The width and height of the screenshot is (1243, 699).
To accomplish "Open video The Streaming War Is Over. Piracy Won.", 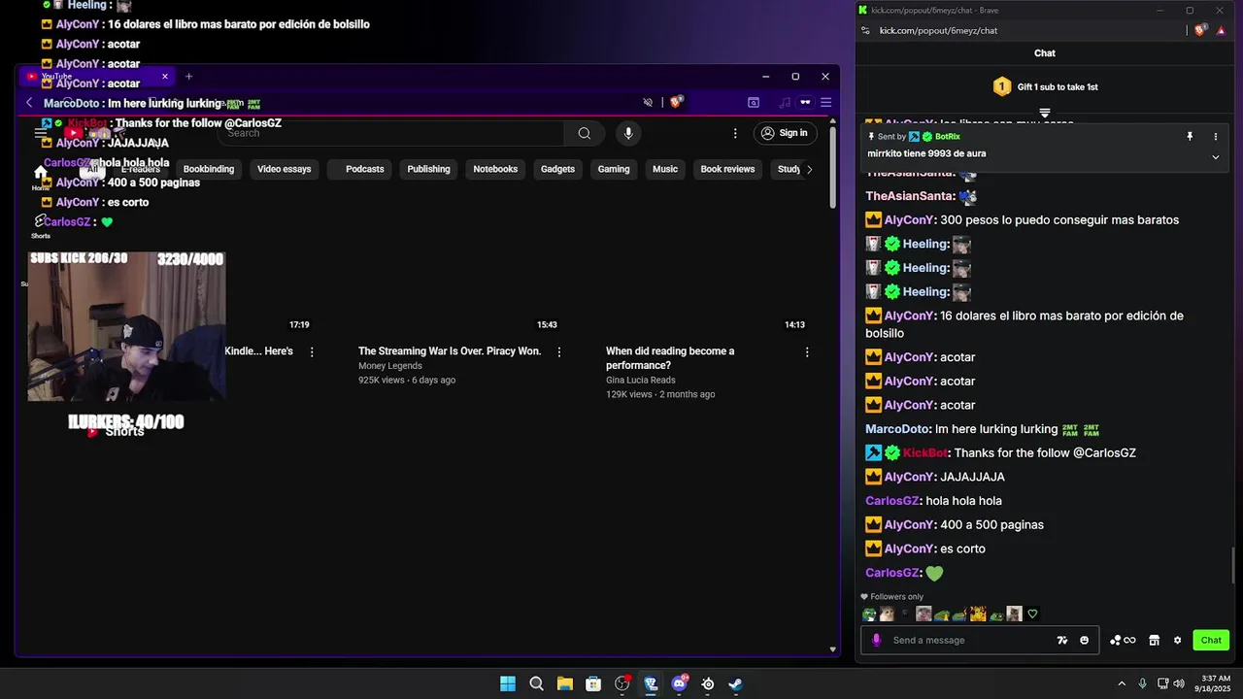I will (450, 351).
